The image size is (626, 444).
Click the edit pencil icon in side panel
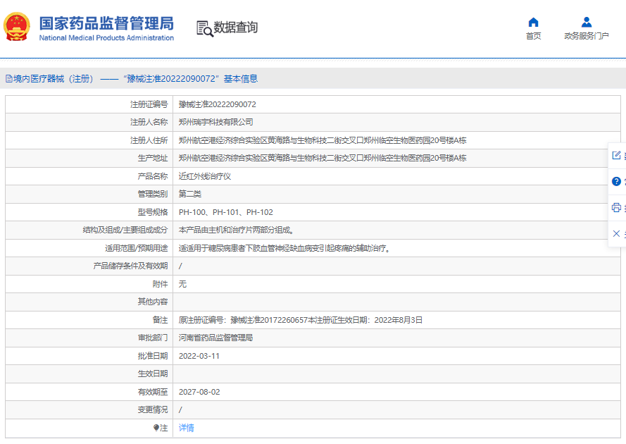pyautogui.click(x=616, y=155)
